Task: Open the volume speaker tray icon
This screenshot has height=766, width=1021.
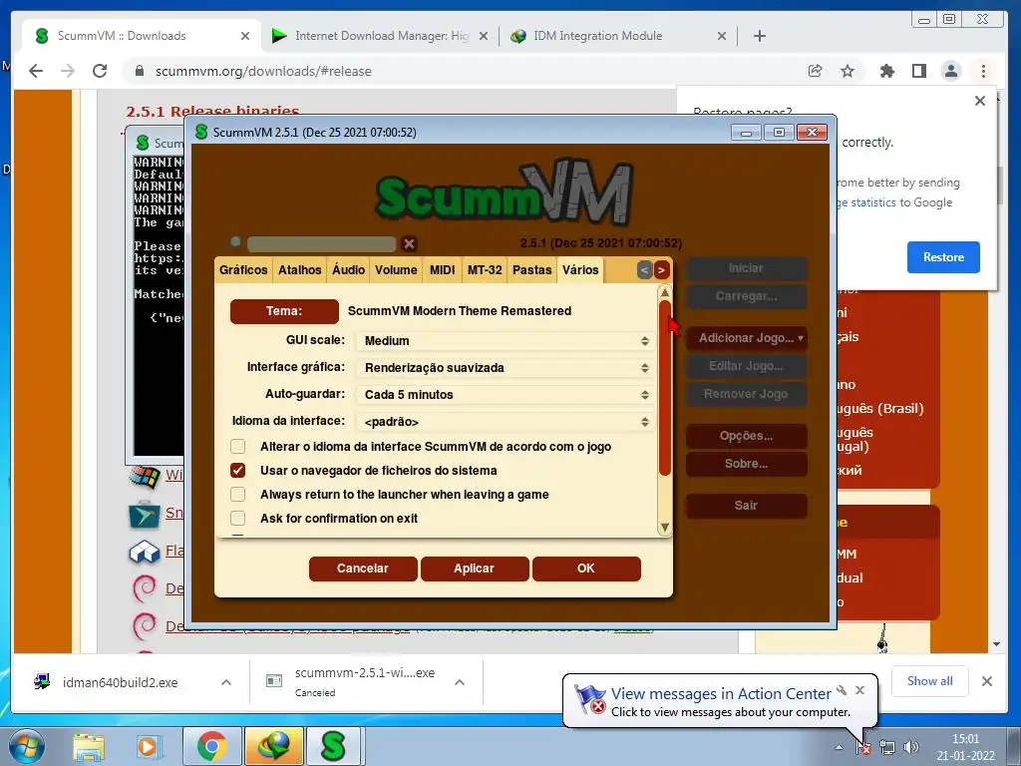Action: point(911,747)
